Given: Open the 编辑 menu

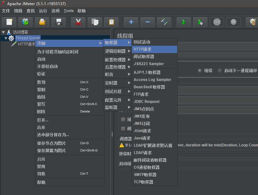Looking at the screenshot, I should (18, 11).
